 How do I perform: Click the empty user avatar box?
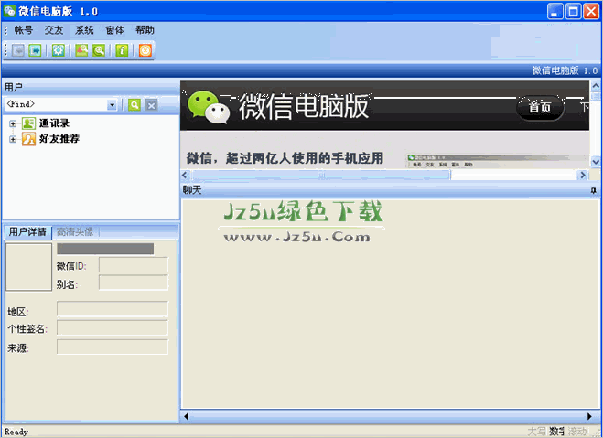[29, 267]
